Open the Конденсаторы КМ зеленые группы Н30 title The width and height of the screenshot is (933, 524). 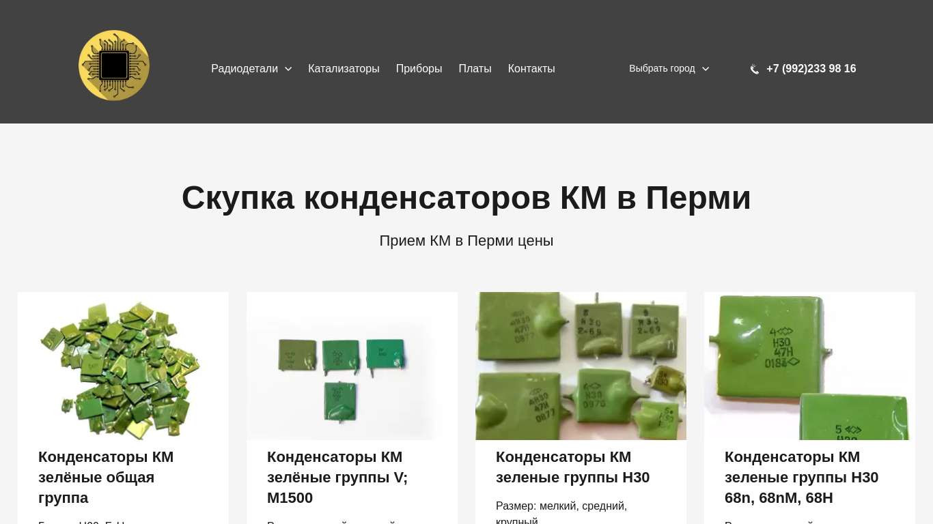pos(572,467)
